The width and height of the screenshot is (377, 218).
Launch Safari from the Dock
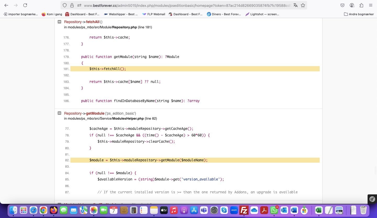(34, 210)
